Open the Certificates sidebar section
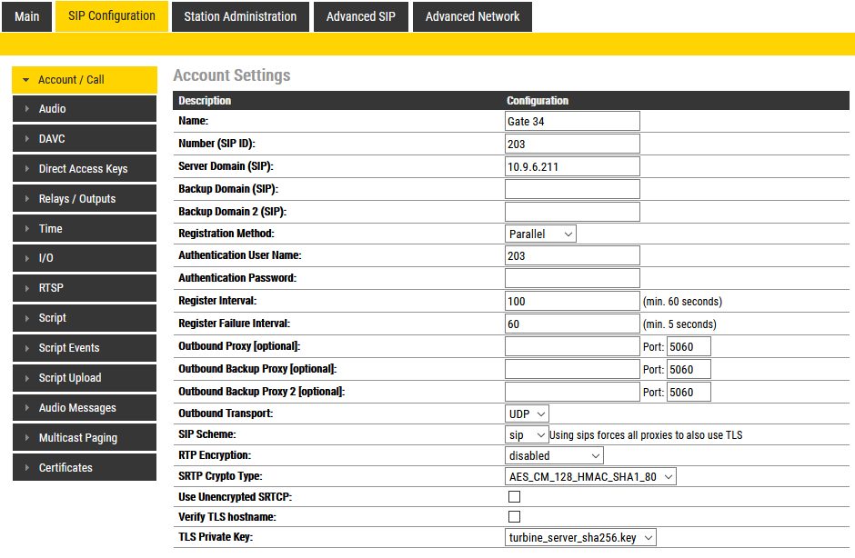Image resolution: width=855 pixels, height=558 pixels. [85, 468]
